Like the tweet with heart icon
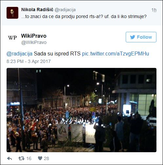The image size is (163, 165). coord(40,158)
